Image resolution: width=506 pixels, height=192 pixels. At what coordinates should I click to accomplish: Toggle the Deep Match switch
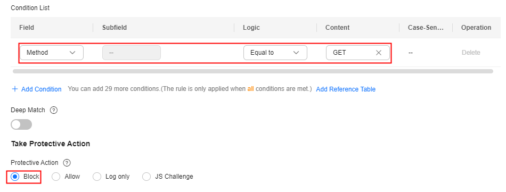[21, 124]
